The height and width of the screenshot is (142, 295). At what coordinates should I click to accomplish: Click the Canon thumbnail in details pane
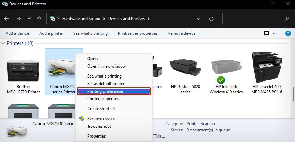click(x=17, y=131)
